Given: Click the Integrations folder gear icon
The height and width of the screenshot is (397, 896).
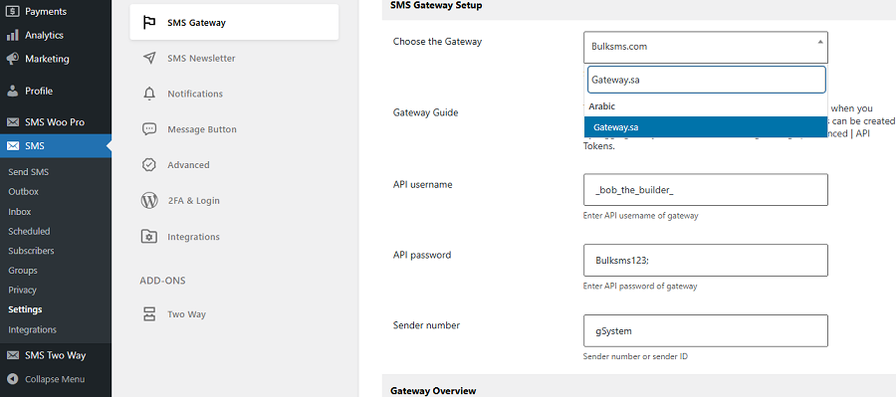Looking at the screenshot, I should [x=149, y=237].
